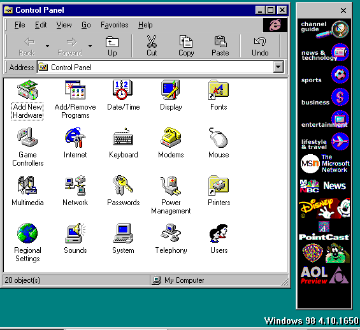Close the channel bar
360x330 pixels.
(343, 11)
